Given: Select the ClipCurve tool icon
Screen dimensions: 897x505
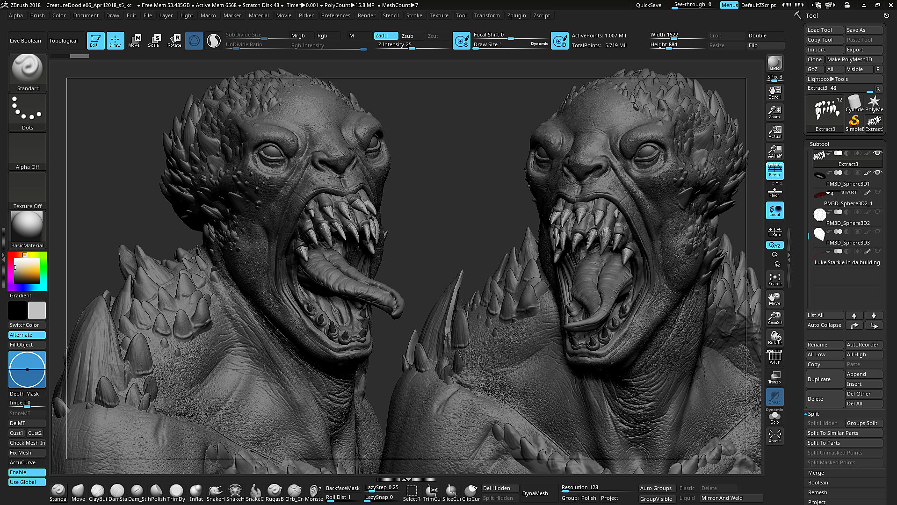Looking at the screenshot, I should [x=471, y=493].
